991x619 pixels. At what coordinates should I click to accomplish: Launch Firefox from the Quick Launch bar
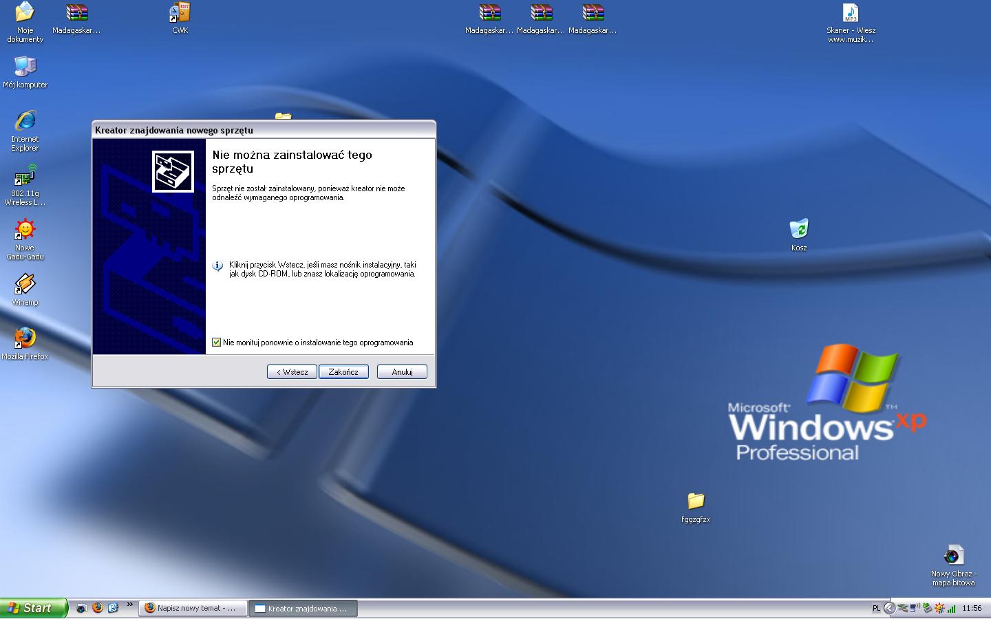click(98, 608)
